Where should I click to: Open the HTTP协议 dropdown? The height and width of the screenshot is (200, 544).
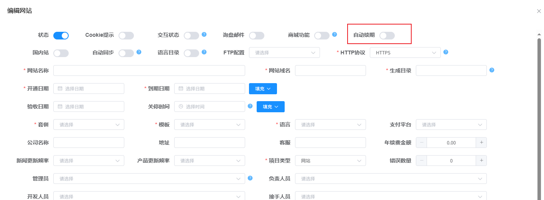tap(405, 52)
